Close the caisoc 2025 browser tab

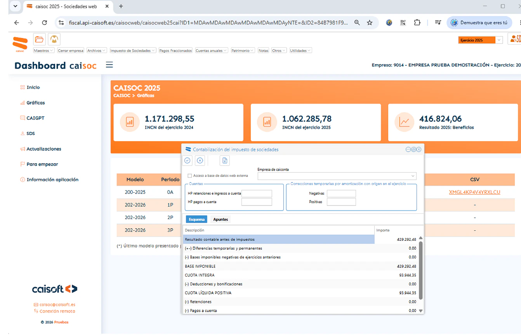(108, 7)
